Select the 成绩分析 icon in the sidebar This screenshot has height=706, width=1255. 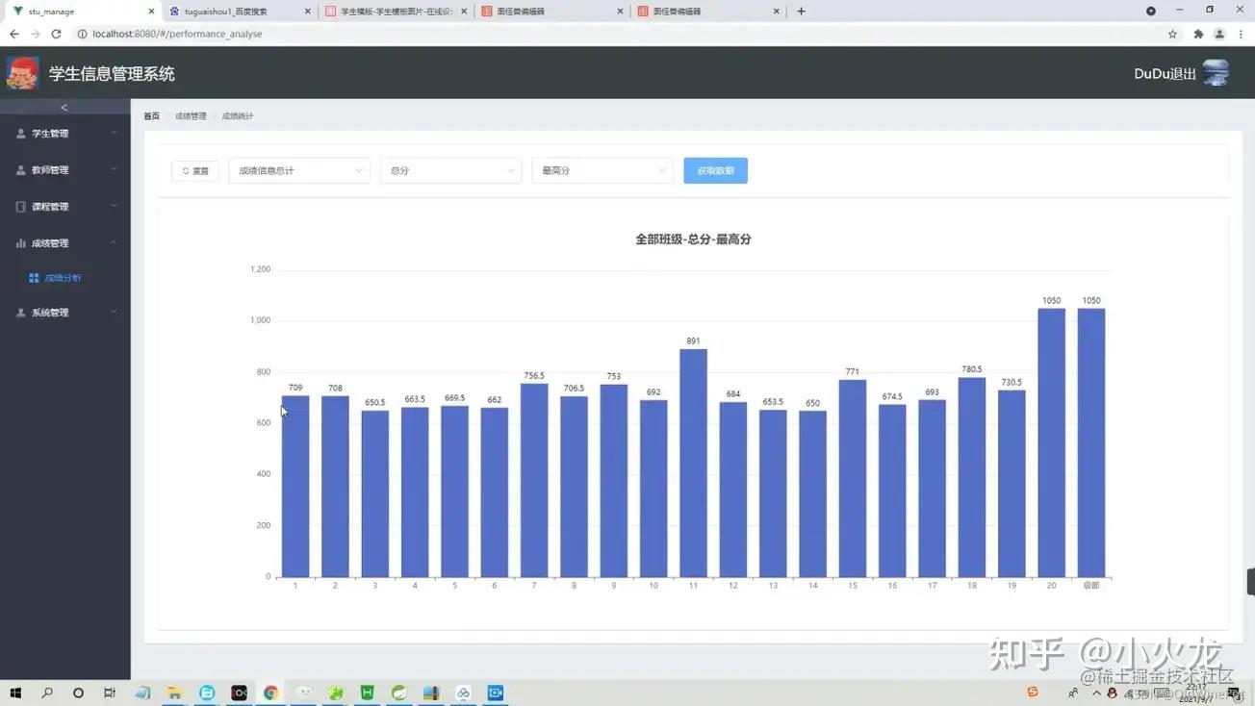coord(32,277)
